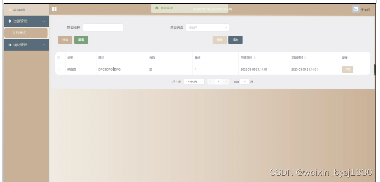This screenshot has width=380, height=182.
Task: Click the 删除 delete button
Action: [x=219, y=40]
